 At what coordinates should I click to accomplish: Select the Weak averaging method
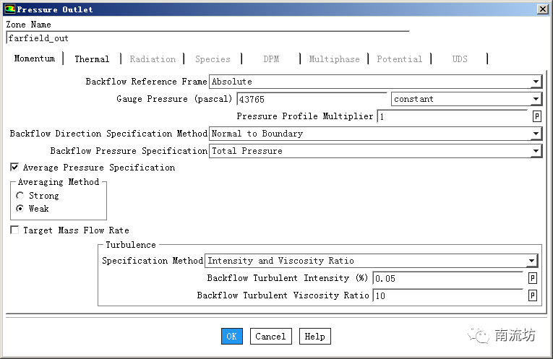click(x=20, y=209)
